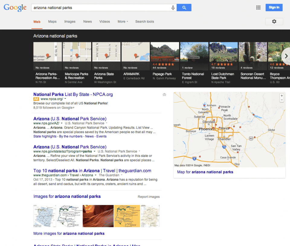Image resolution: width=290 pixels, height=246 pixels.
Task: Activate voice search microphone icon
Action: coord(173,8)
